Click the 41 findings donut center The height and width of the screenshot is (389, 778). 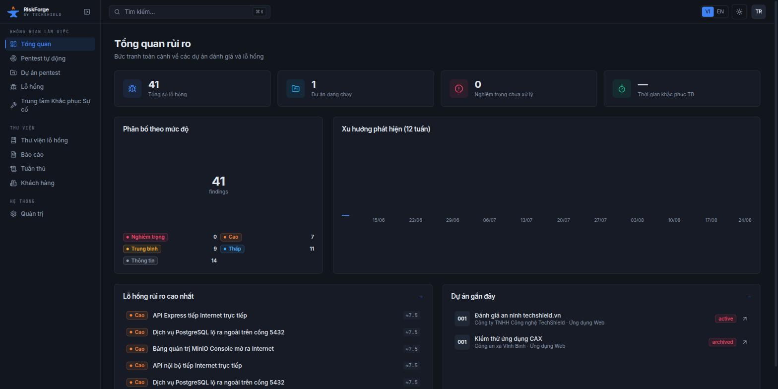(x=218, y=185)
